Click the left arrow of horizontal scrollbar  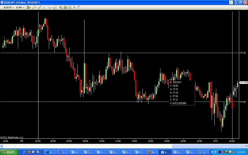coord(2,146)
